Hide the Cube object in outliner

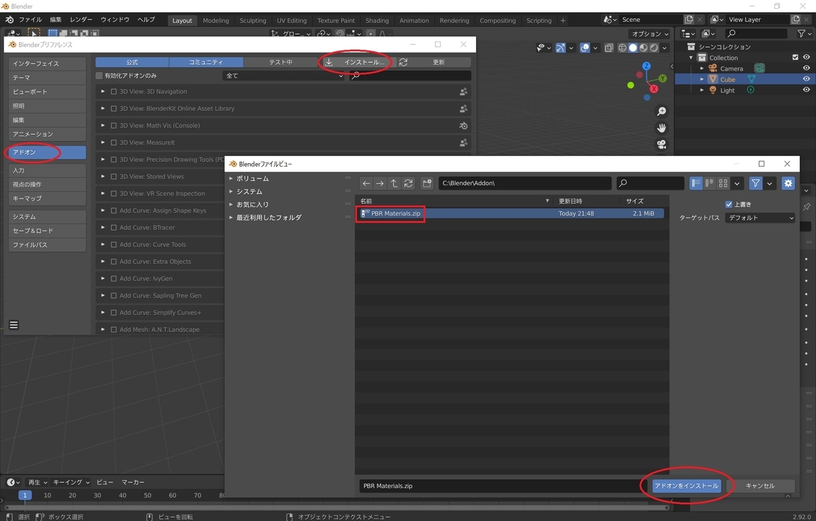[806, 79]
